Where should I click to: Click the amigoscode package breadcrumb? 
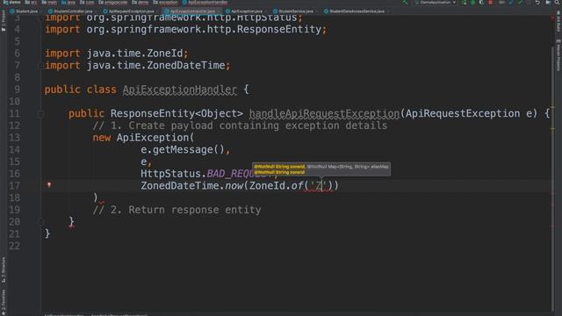coord(113,2)
